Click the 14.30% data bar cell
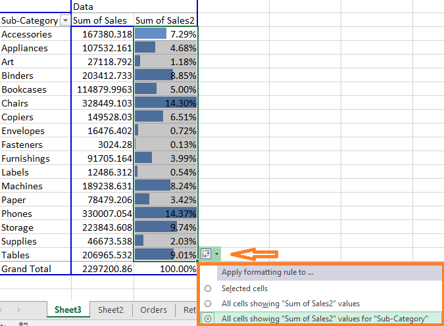Image resolution: width=444 pixels, height=326 pixels. tap(166, 103)
